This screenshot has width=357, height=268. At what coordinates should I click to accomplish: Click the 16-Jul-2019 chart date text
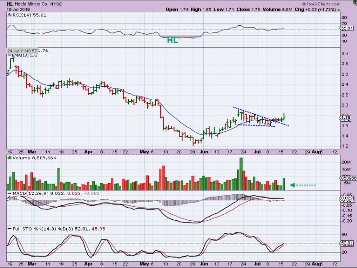18,9
